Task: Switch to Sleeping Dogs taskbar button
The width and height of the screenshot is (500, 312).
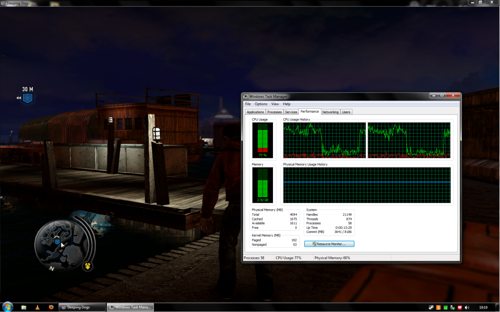Action: [82, 307]
